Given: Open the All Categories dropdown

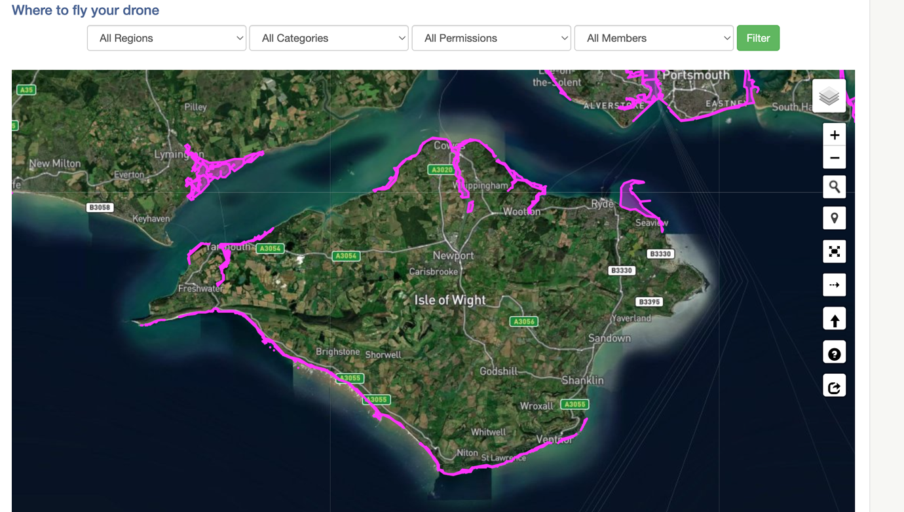Looking at the screenshot, I should click(x=329, y=38).
